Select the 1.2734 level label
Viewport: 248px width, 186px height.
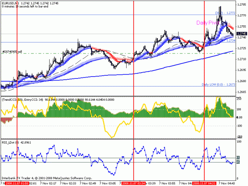pyautogui.click(x=231, y=40)
